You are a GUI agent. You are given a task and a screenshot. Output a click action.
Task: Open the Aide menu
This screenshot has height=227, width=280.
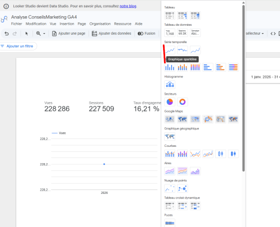pos(138,24)
